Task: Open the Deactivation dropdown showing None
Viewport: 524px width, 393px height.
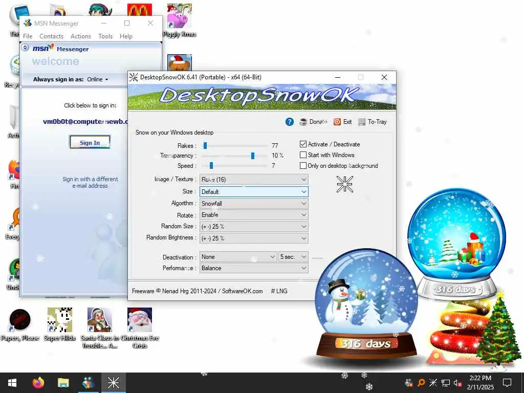Action: tap(238, 257)
